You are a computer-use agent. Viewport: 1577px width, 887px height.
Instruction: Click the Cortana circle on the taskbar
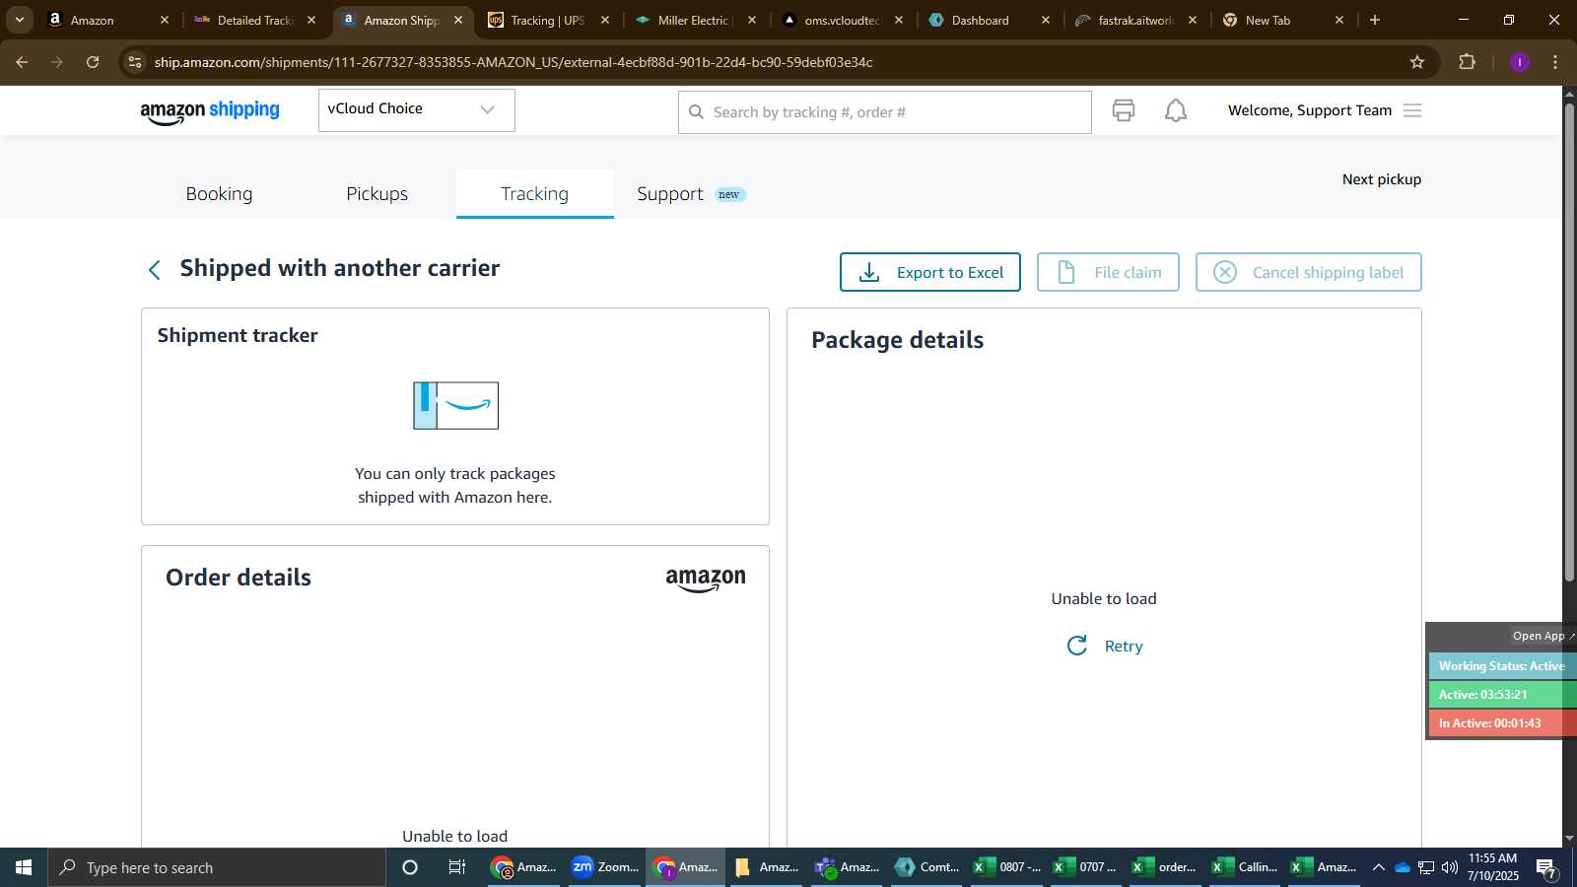(x=410, y=867)
